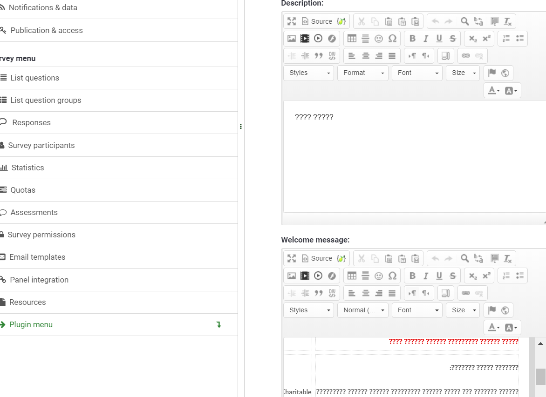The height and width of the screenshot is (397, 546).
Task: Open text color picker in Welcome message editor
Action: click(x=493, y=327)
